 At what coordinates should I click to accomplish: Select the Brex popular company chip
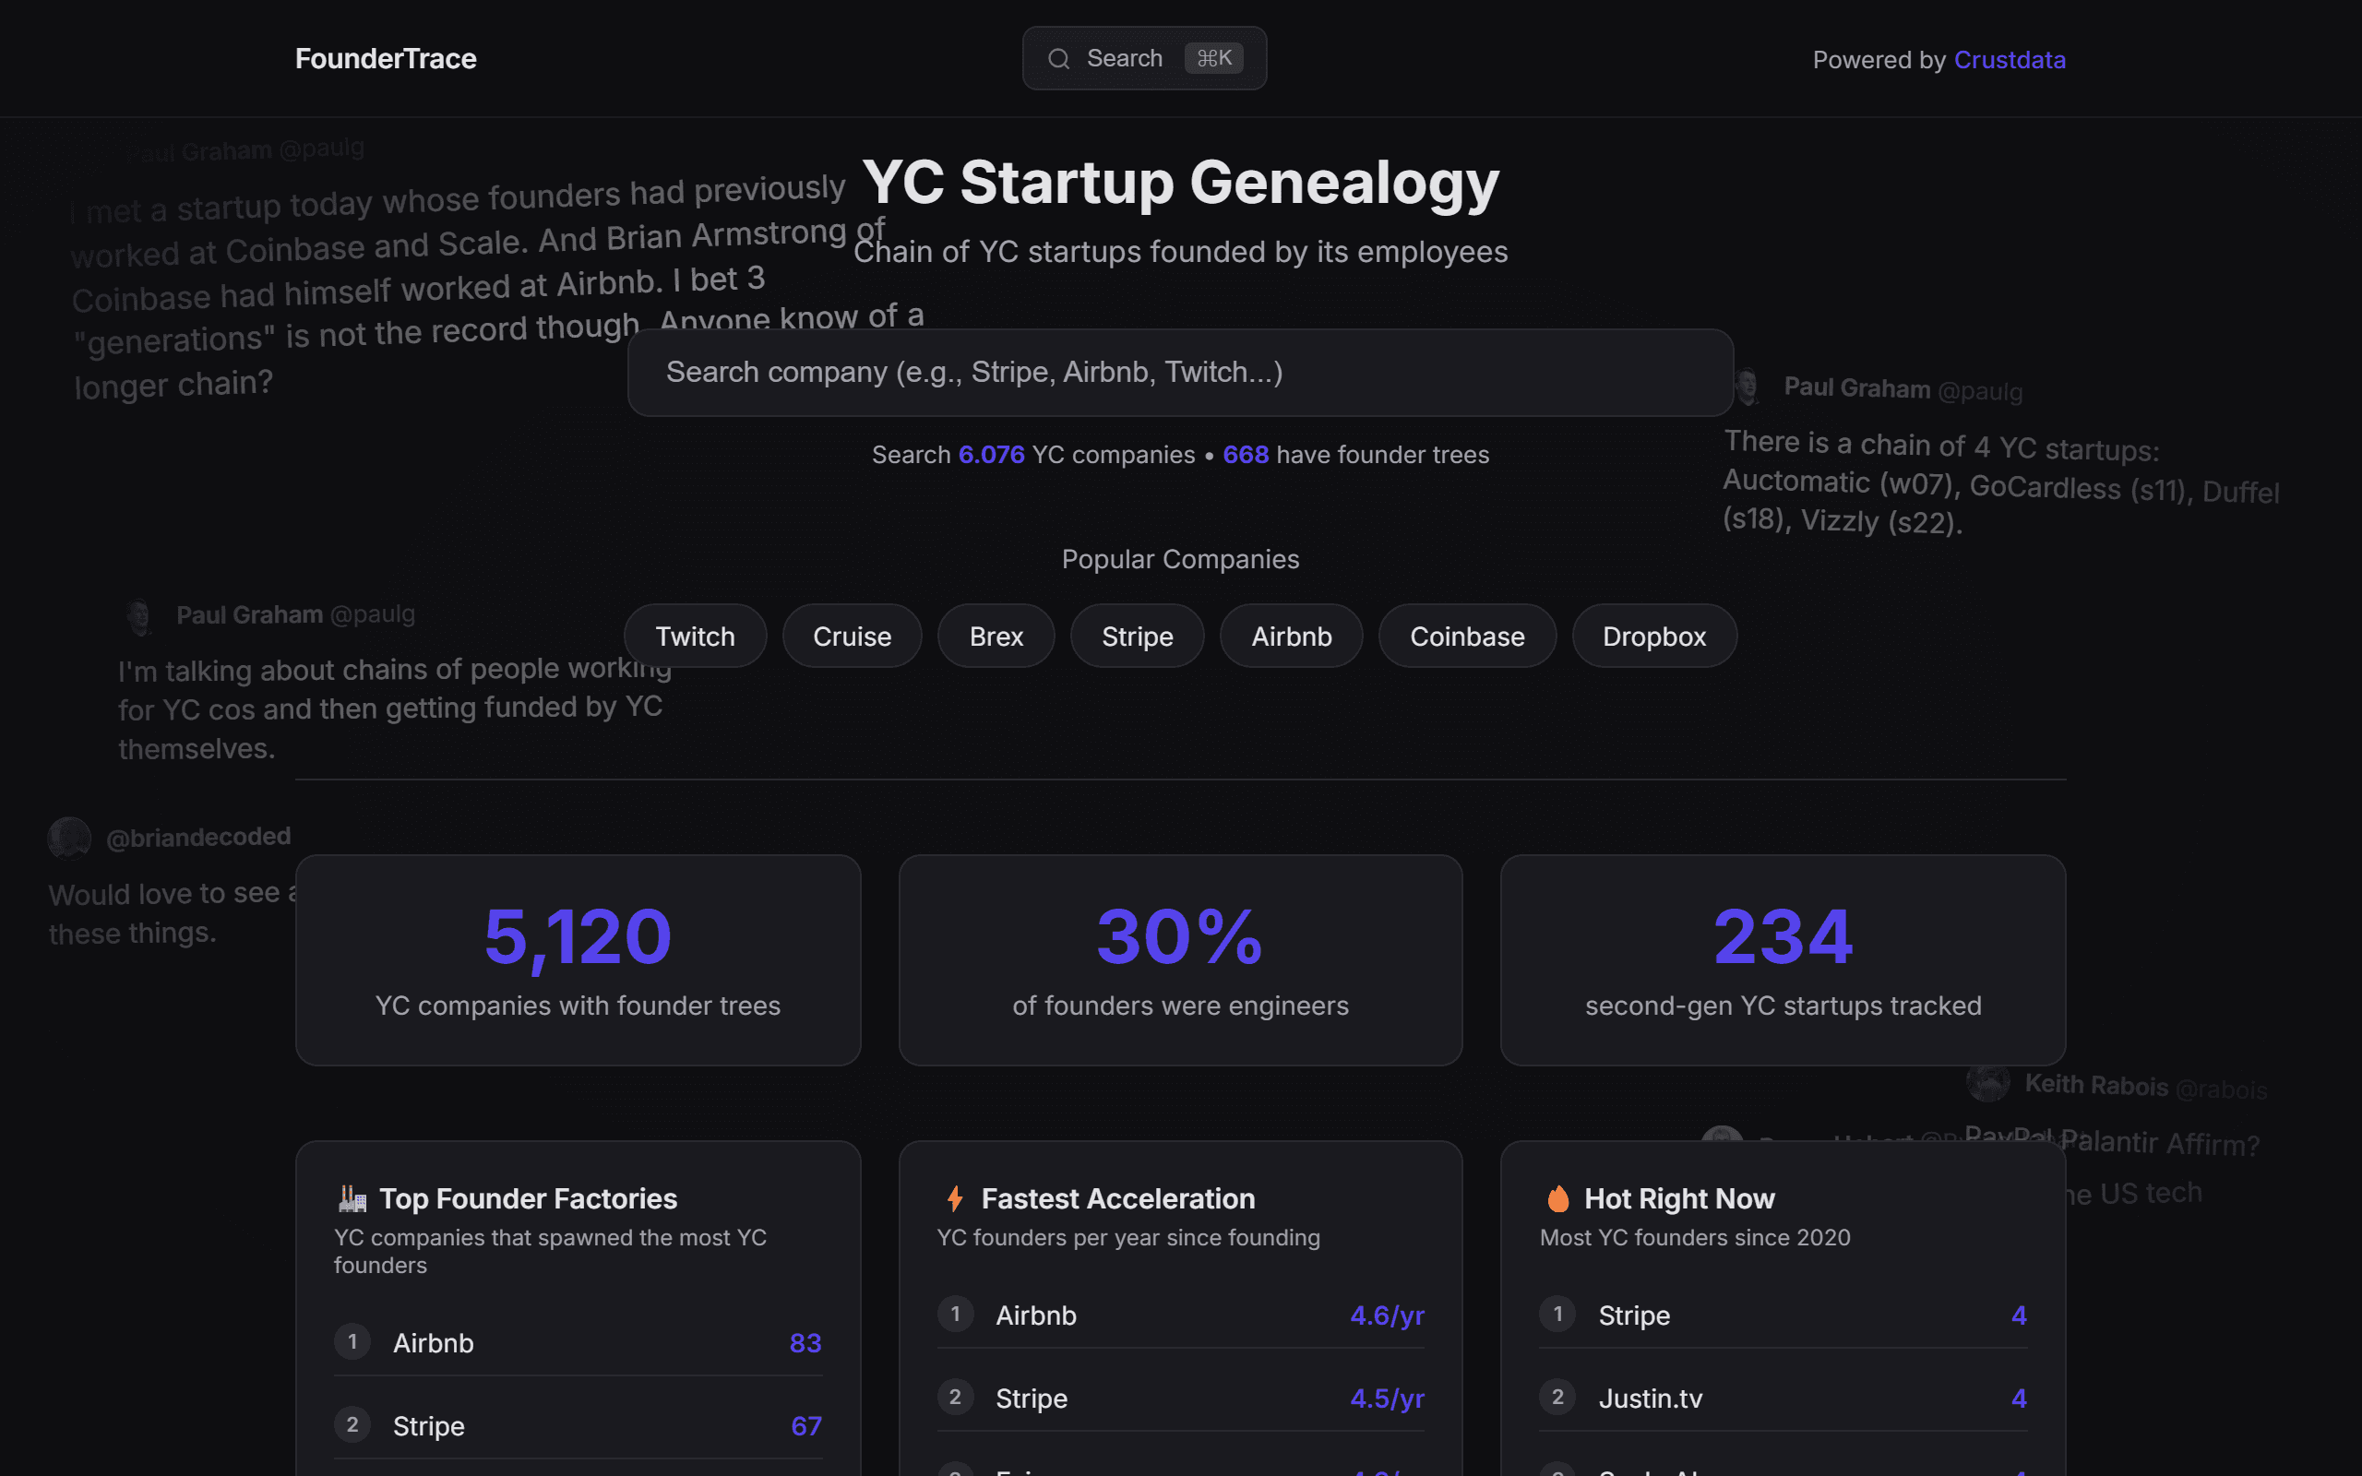[x=996, y=636]
